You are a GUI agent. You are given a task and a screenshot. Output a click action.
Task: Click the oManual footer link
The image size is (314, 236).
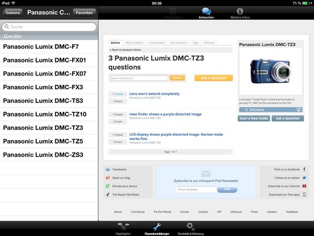click(x=236, y=212)
